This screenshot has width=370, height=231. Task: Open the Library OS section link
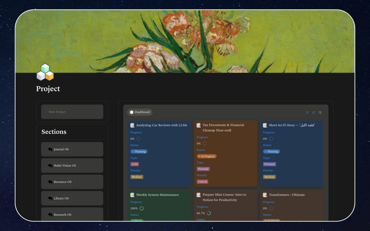(x=59, y=198)
